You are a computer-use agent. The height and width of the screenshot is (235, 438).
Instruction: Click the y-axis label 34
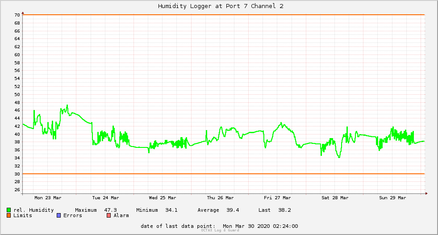pyautogui.click(x=17, y=158)
